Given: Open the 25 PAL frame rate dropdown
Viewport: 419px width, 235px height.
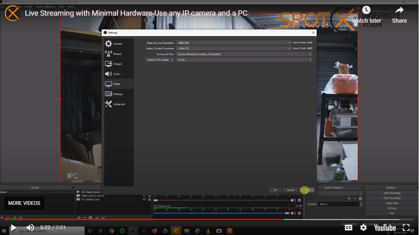Looking at the screenshot, I should pos(244,60).
